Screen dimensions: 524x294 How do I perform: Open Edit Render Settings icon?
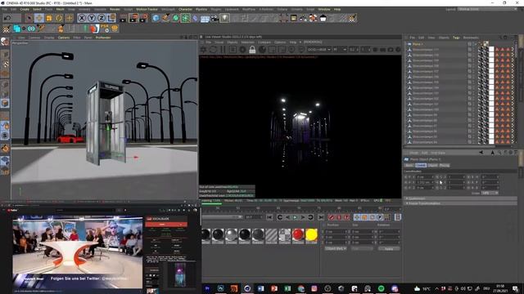144,18
